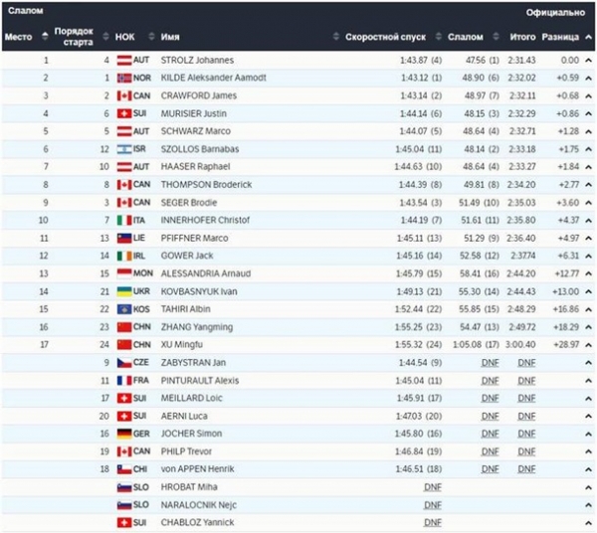
Task: Click the Имя column header label
Action: click(170, 37)
